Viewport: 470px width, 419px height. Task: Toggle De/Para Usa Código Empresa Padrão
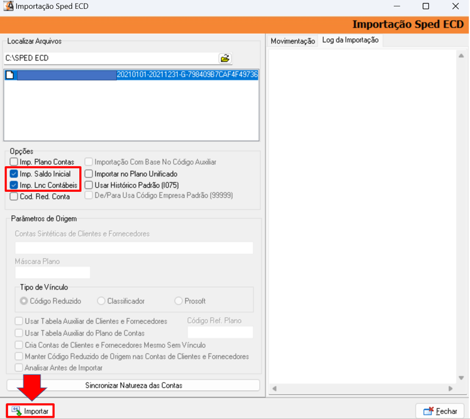click(x=89, y=195)
